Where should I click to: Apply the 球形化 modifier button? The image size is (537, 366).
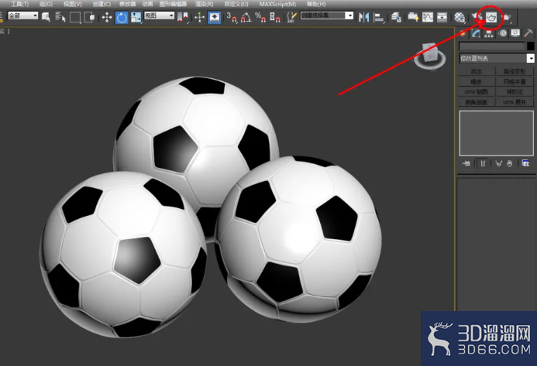point(515,91)
